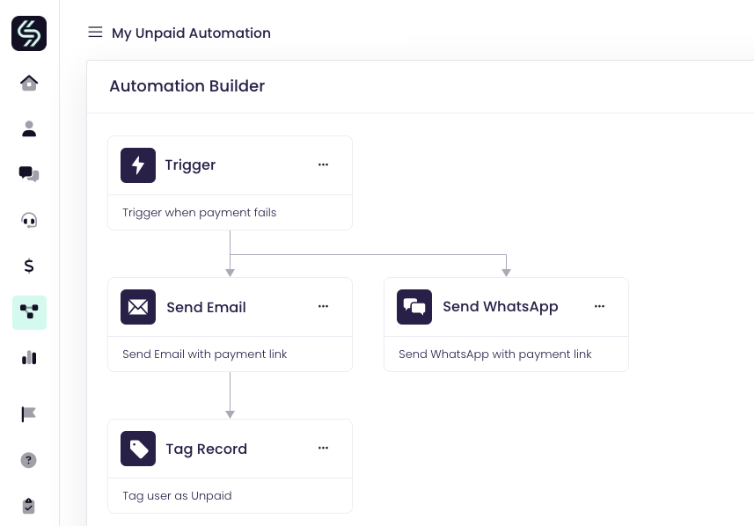
Task: Toggle the hamburger menu
Action: [95, 33]
